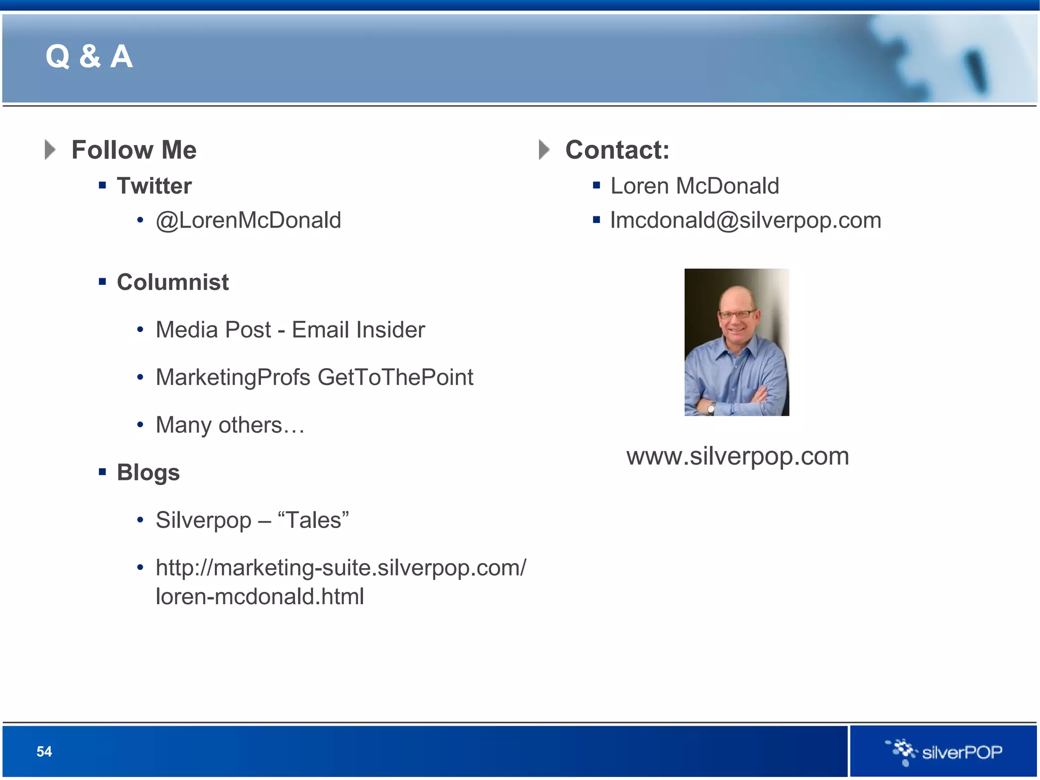Click the Q & A slide title
The width and height of the screenshot is (1040, 780).
(x=89, y=56)
